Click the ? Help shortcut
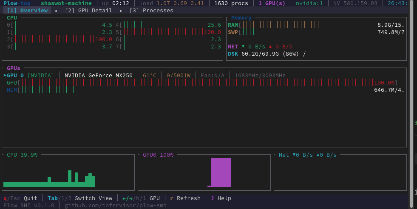Image resolution: width=417 pixels, height=209 pixels. point(221,198)
